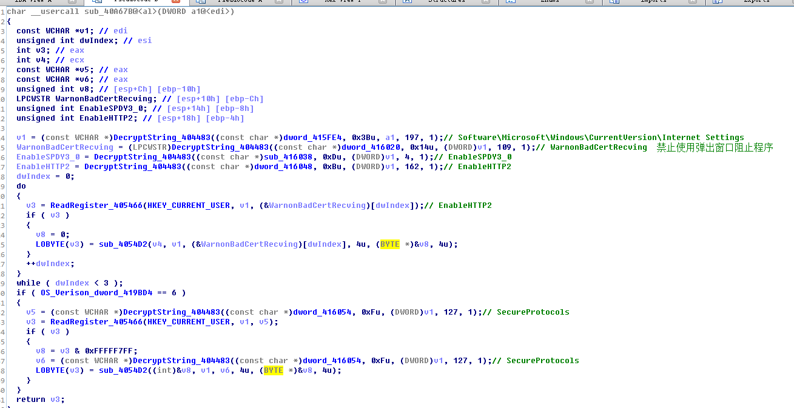Click '// SecureProtocols' comment on the v5 line

[x=526, y=312]
